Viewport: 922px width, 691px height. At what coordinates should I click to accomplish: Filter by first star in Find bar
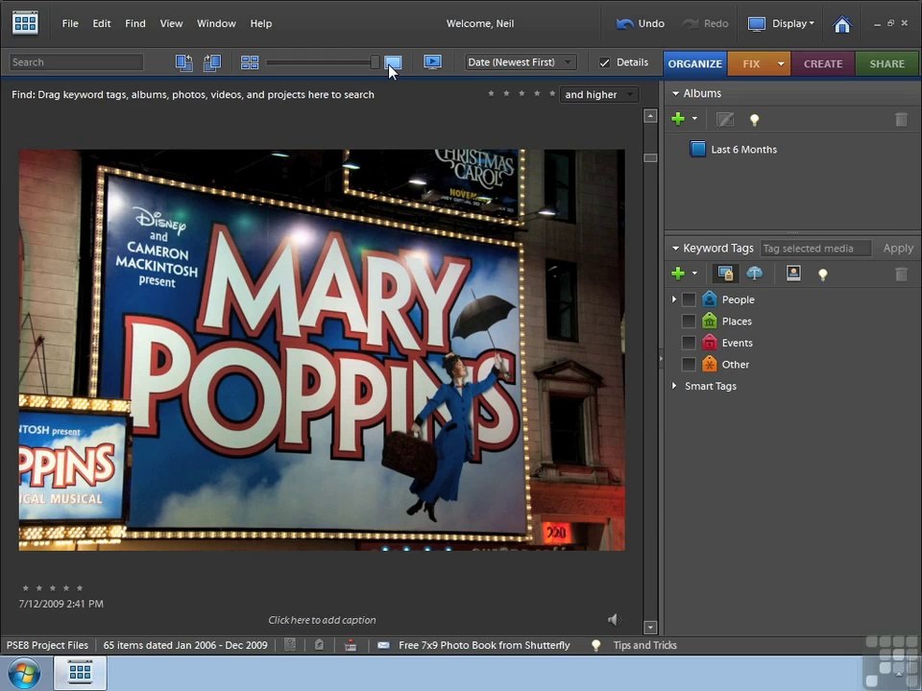click(x=491, y=93)
